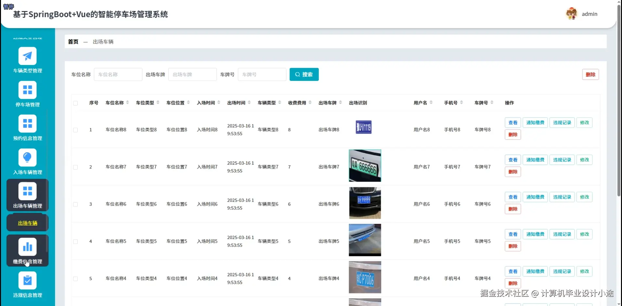Click the cell text 手机号7
This screenshot has width=622, height=306.
click(452, 167)
